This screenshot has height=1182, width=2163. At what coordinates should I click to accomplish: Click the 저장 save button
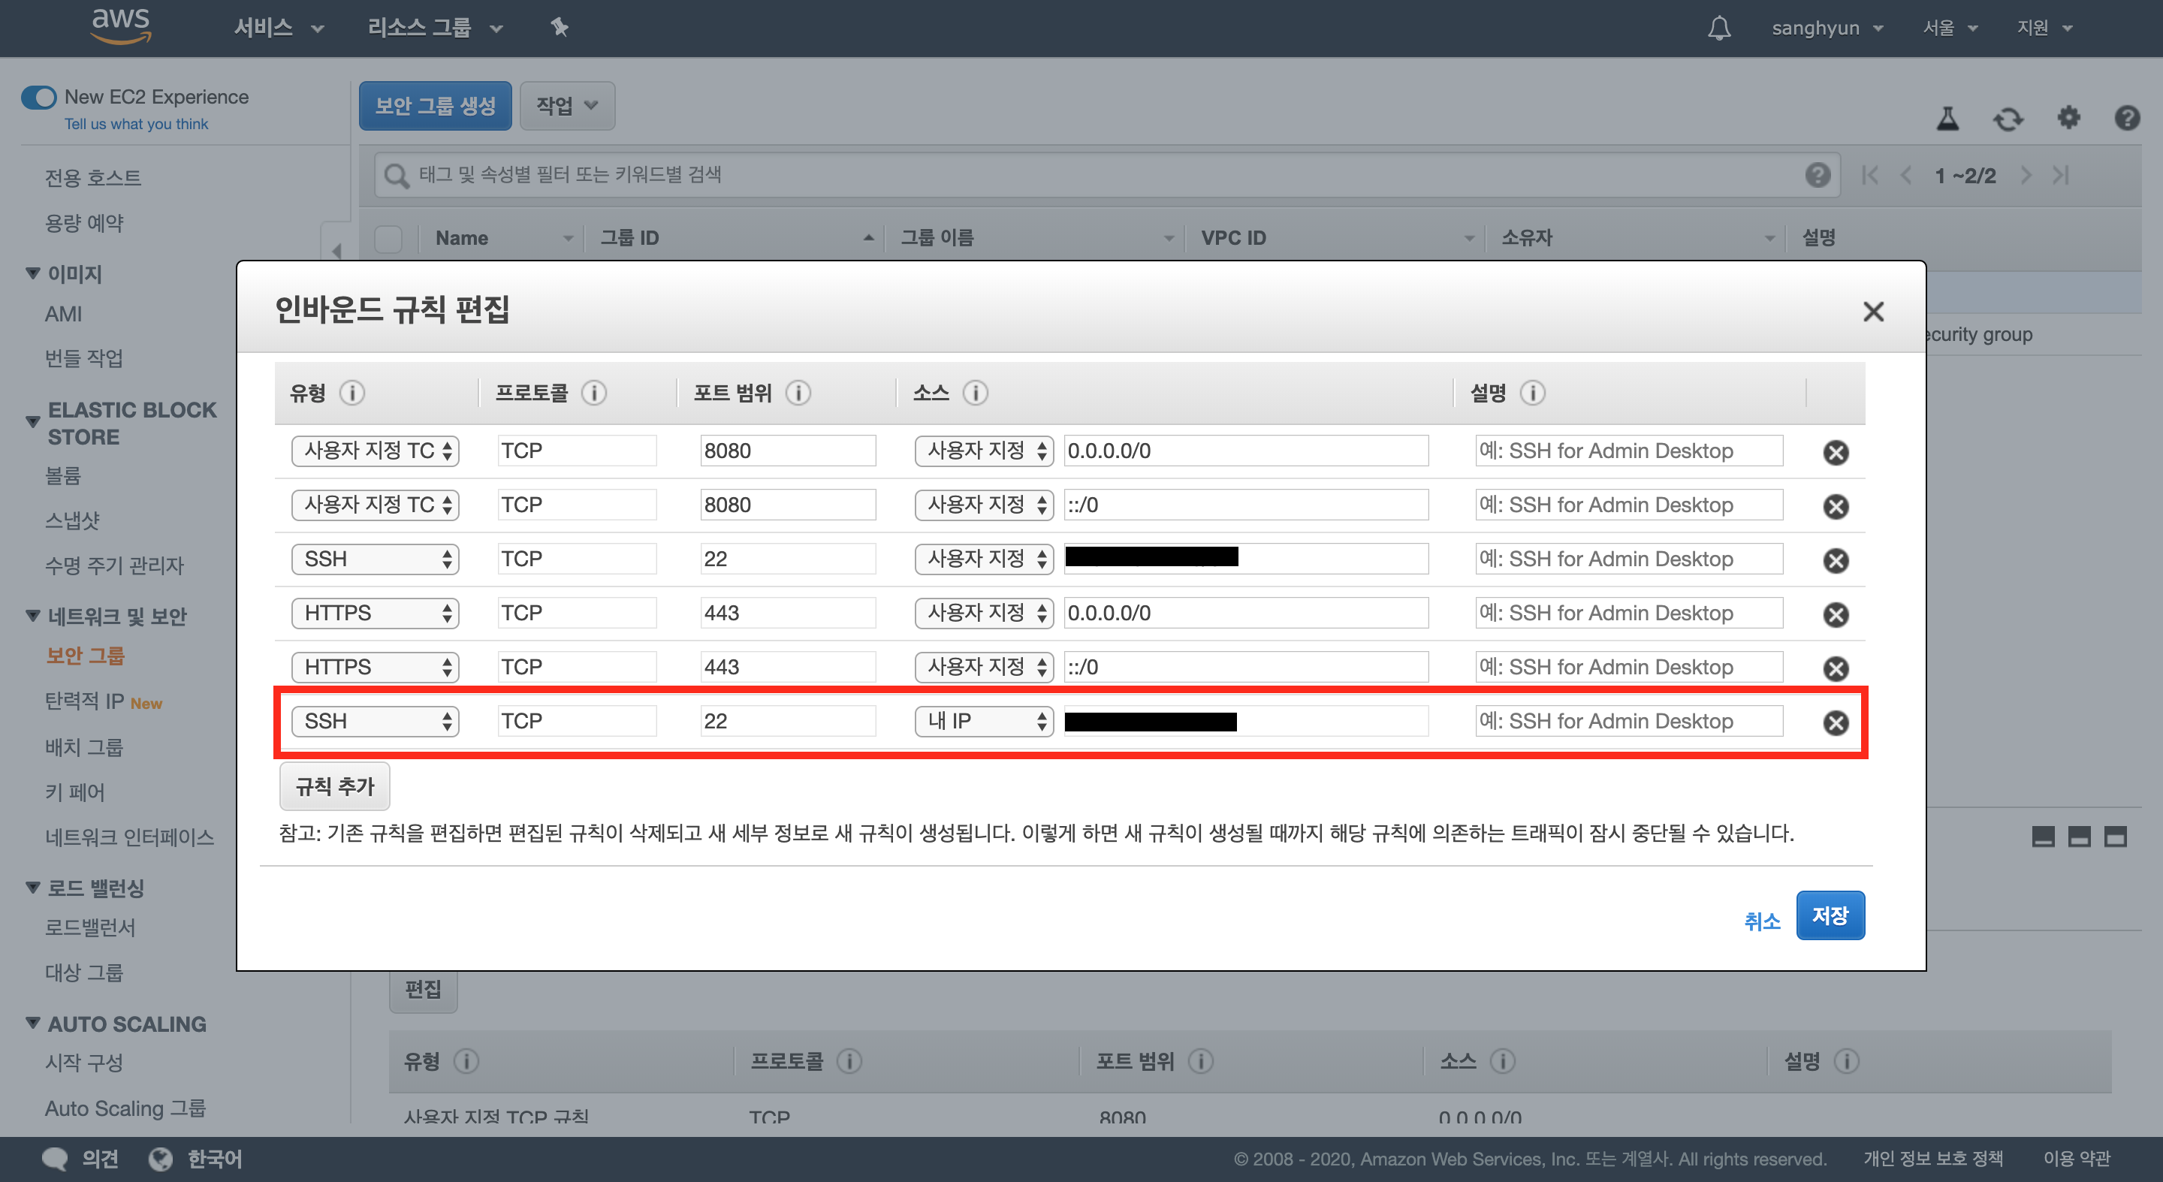tap(1830, 915)
